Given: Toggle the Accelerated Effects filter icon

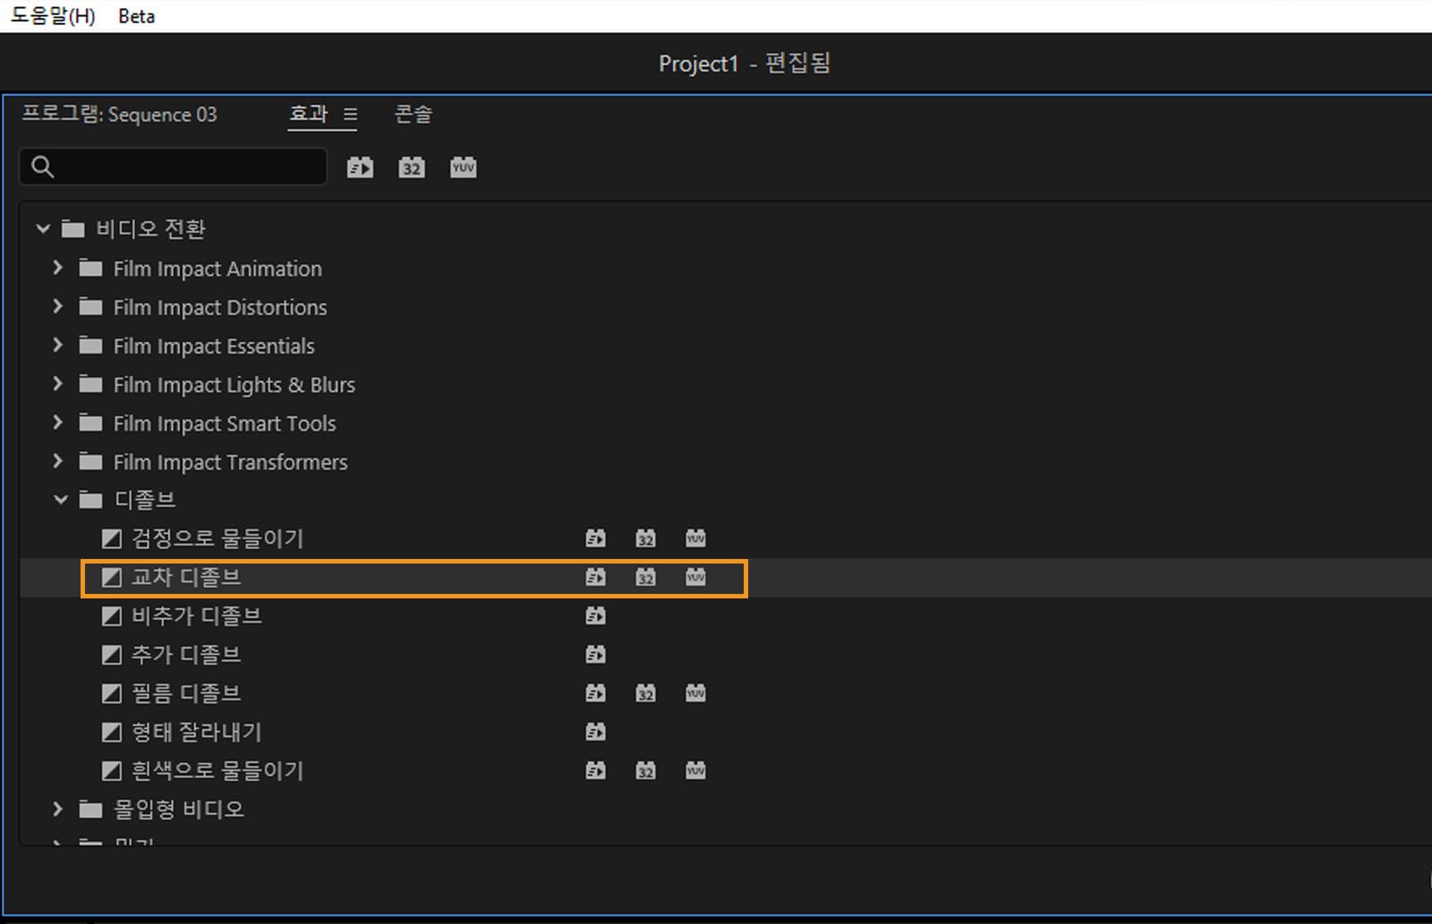Looking at the screenshot, I should point(360,167).
